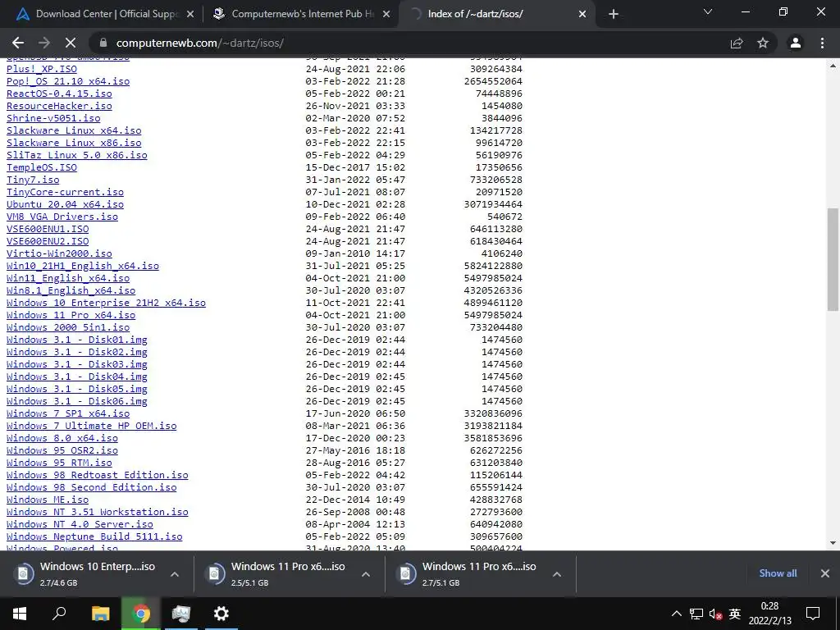Screen dimensions: 840x630
Task: Open Settings gear on the taskbar
Action: coord(221,614)
